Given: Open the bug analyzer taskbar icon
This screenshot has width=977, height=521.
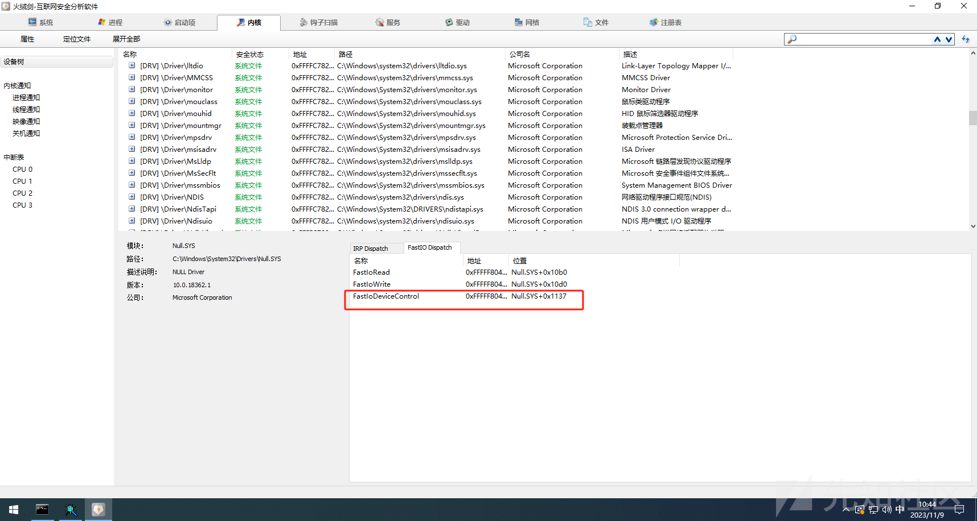Looking at the screenshot, I should 71,510.
